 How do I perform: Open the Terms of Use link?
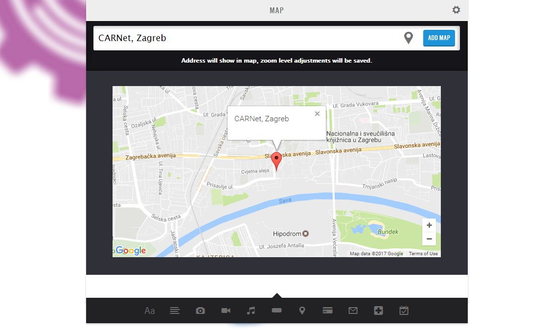pos(423,254)
